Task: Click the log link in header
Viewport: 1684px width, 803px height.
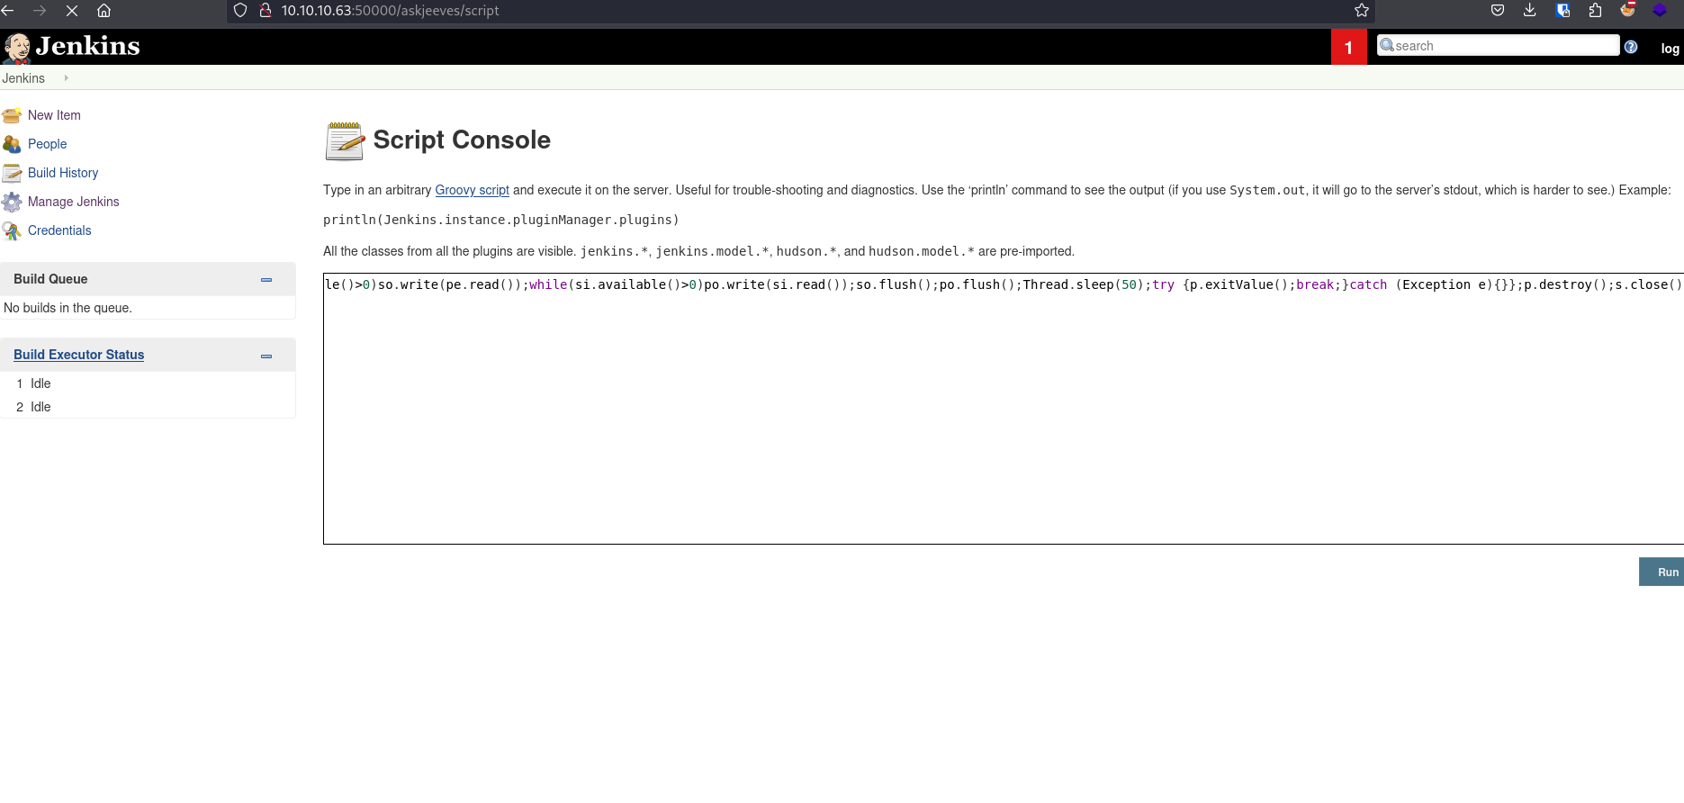Action: click(1670, 49)
